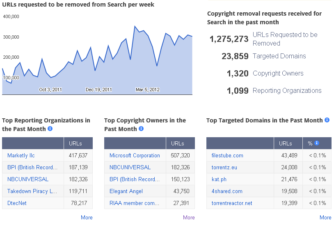Open torrentz.eu domain link
334x228 pixels.
point(224,168)
